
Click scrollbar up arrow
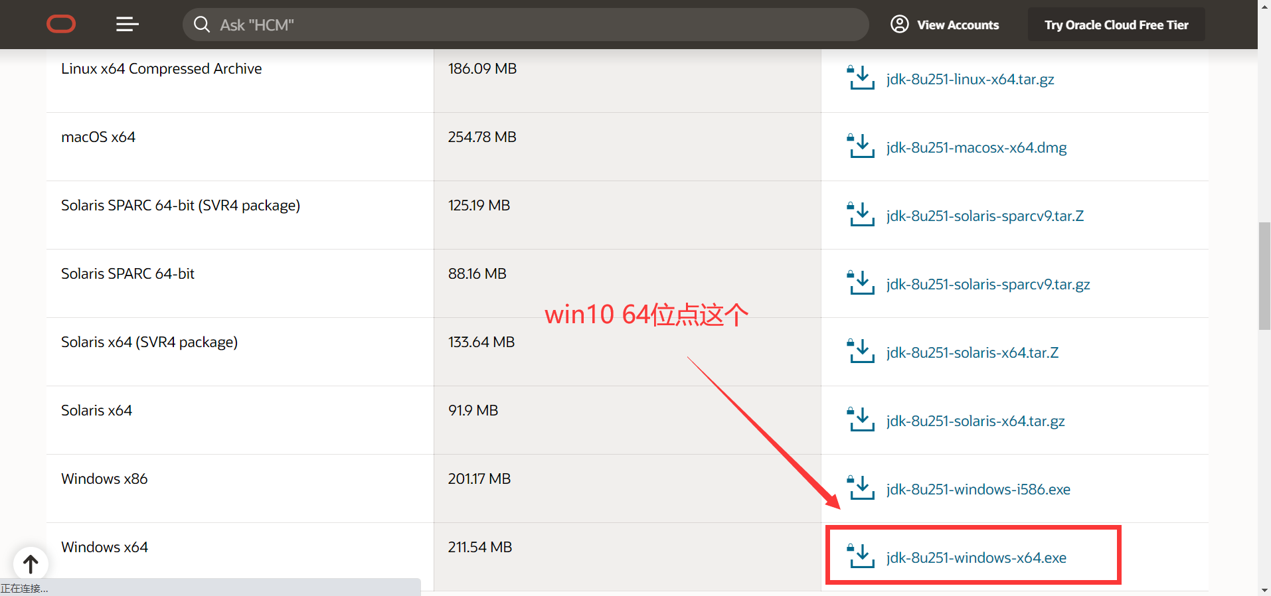1264,5
